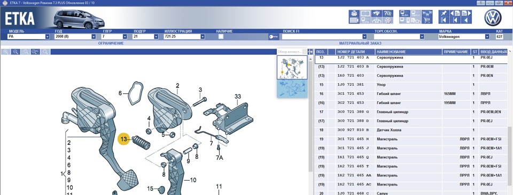Click the fifth magnifier icon in zoom bar
This screenshot has height=195, width=513.
pos(45,52)
